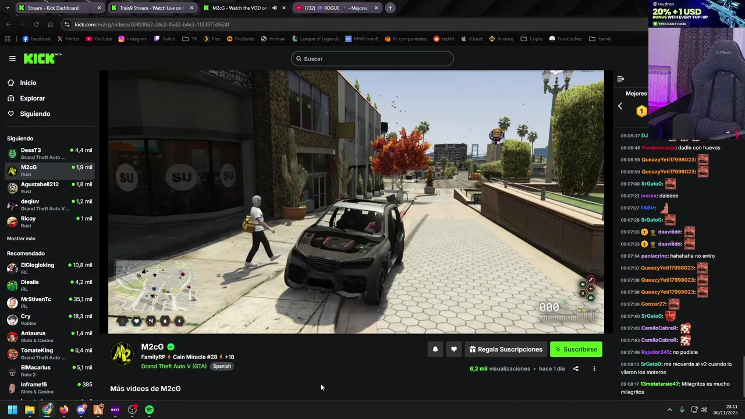Click the browser address bar URL
This screenshot has height=419, width=745.
tap(152, 24)
